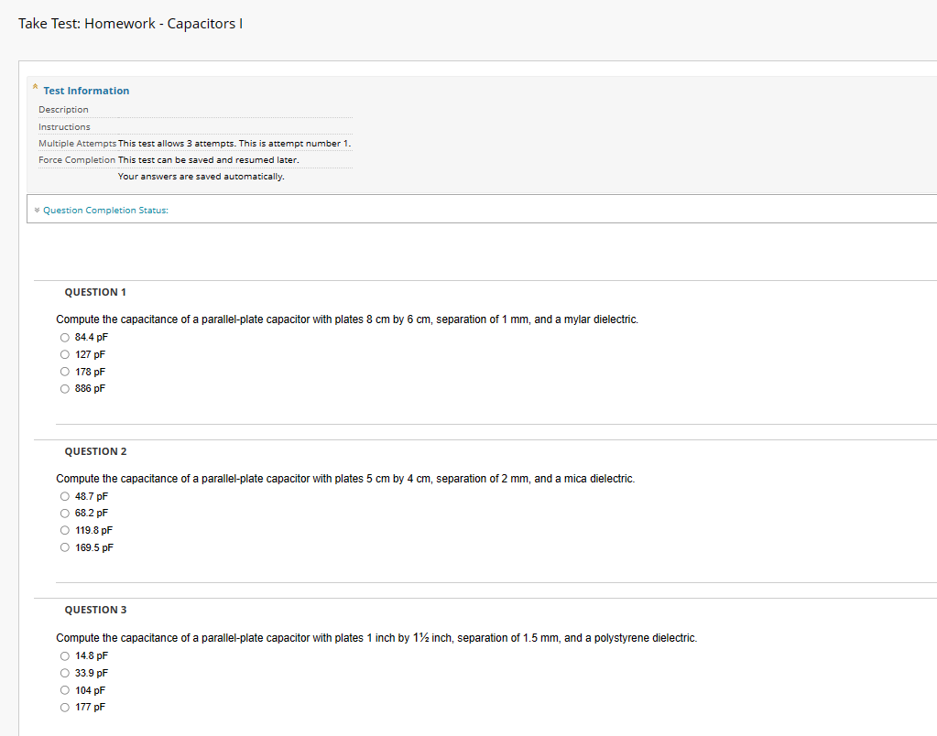
Task: Click the polystyrene dielectric question text
Action: pyautogui.click(x=376, y=638)
